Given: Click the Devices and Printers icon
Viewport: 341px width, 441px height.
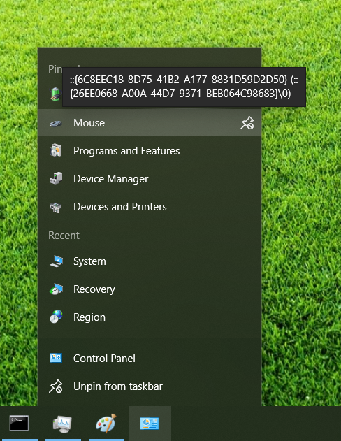Looking at the screenshot, I should click(x=56, y=208).
